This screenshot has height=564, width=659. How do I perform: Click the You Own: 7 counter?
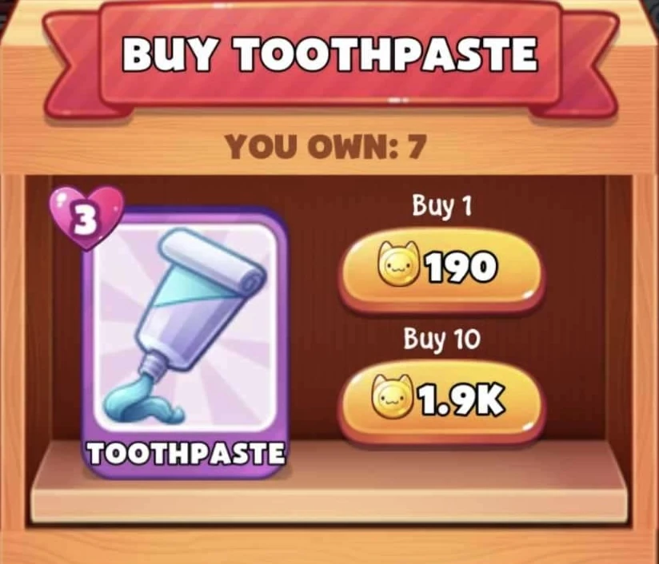point(326,147)
